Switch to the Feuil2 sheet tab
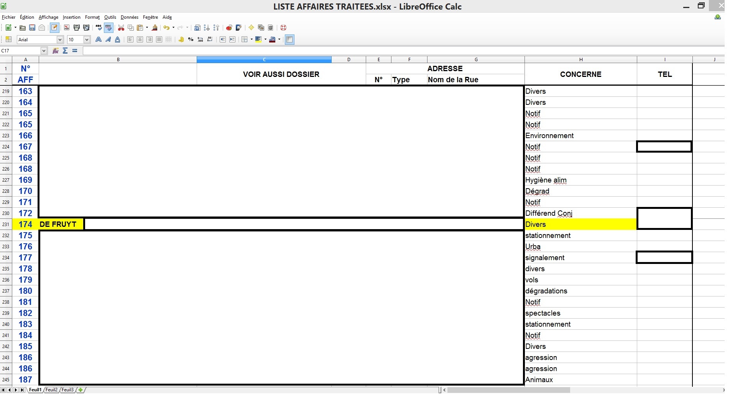The width and height of the screenshot is (730, 394). click(x=51, y=390)
